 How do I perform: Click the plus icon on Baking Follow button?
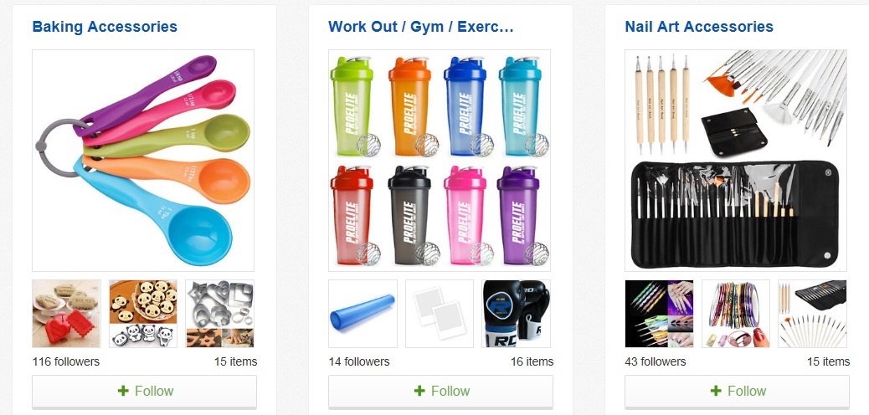[x=123, y=392]
